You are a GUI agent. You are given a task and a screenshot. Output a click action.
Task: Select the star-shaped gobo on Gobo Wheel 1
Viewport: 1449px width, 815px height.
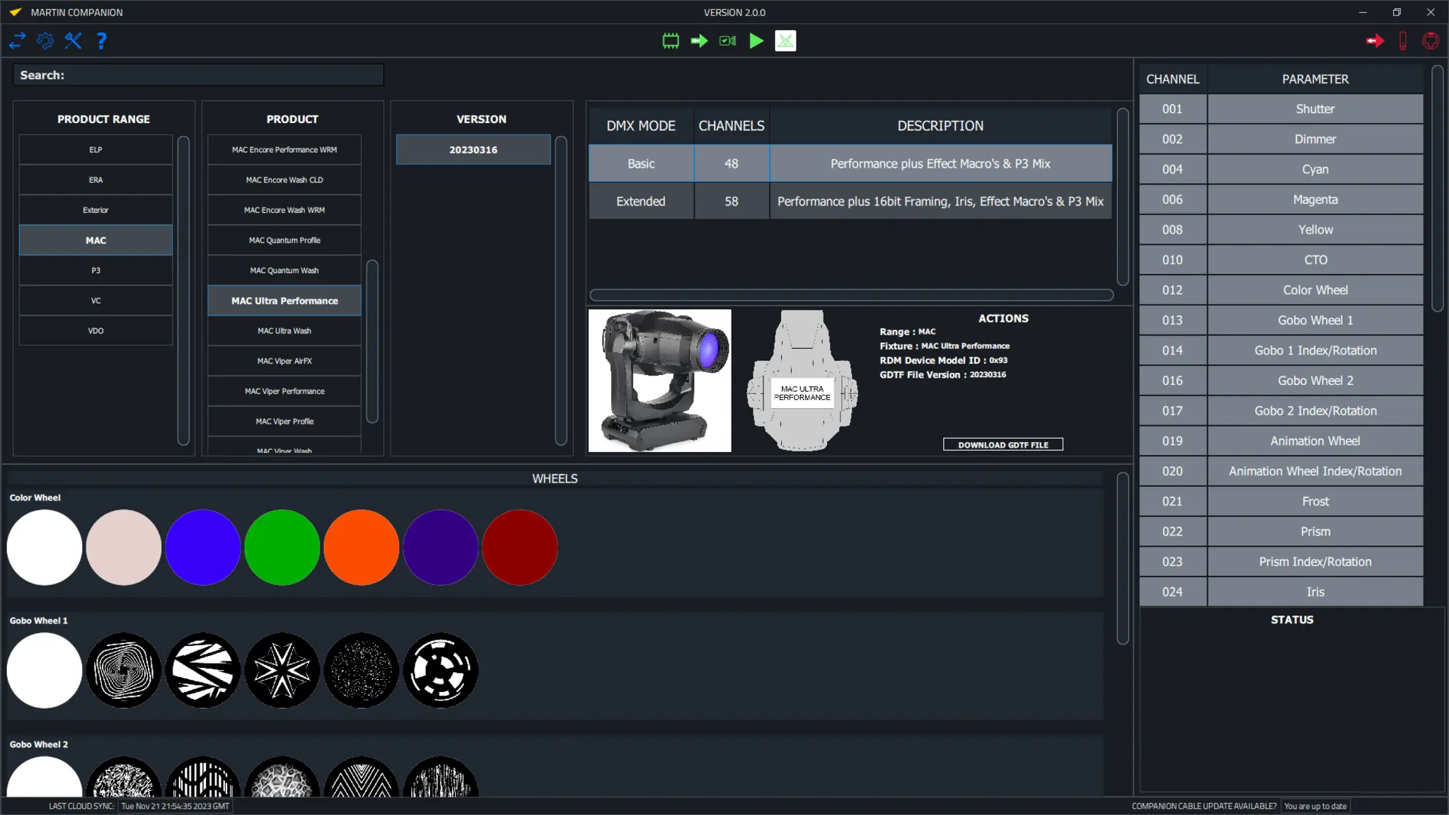[282, 671]
